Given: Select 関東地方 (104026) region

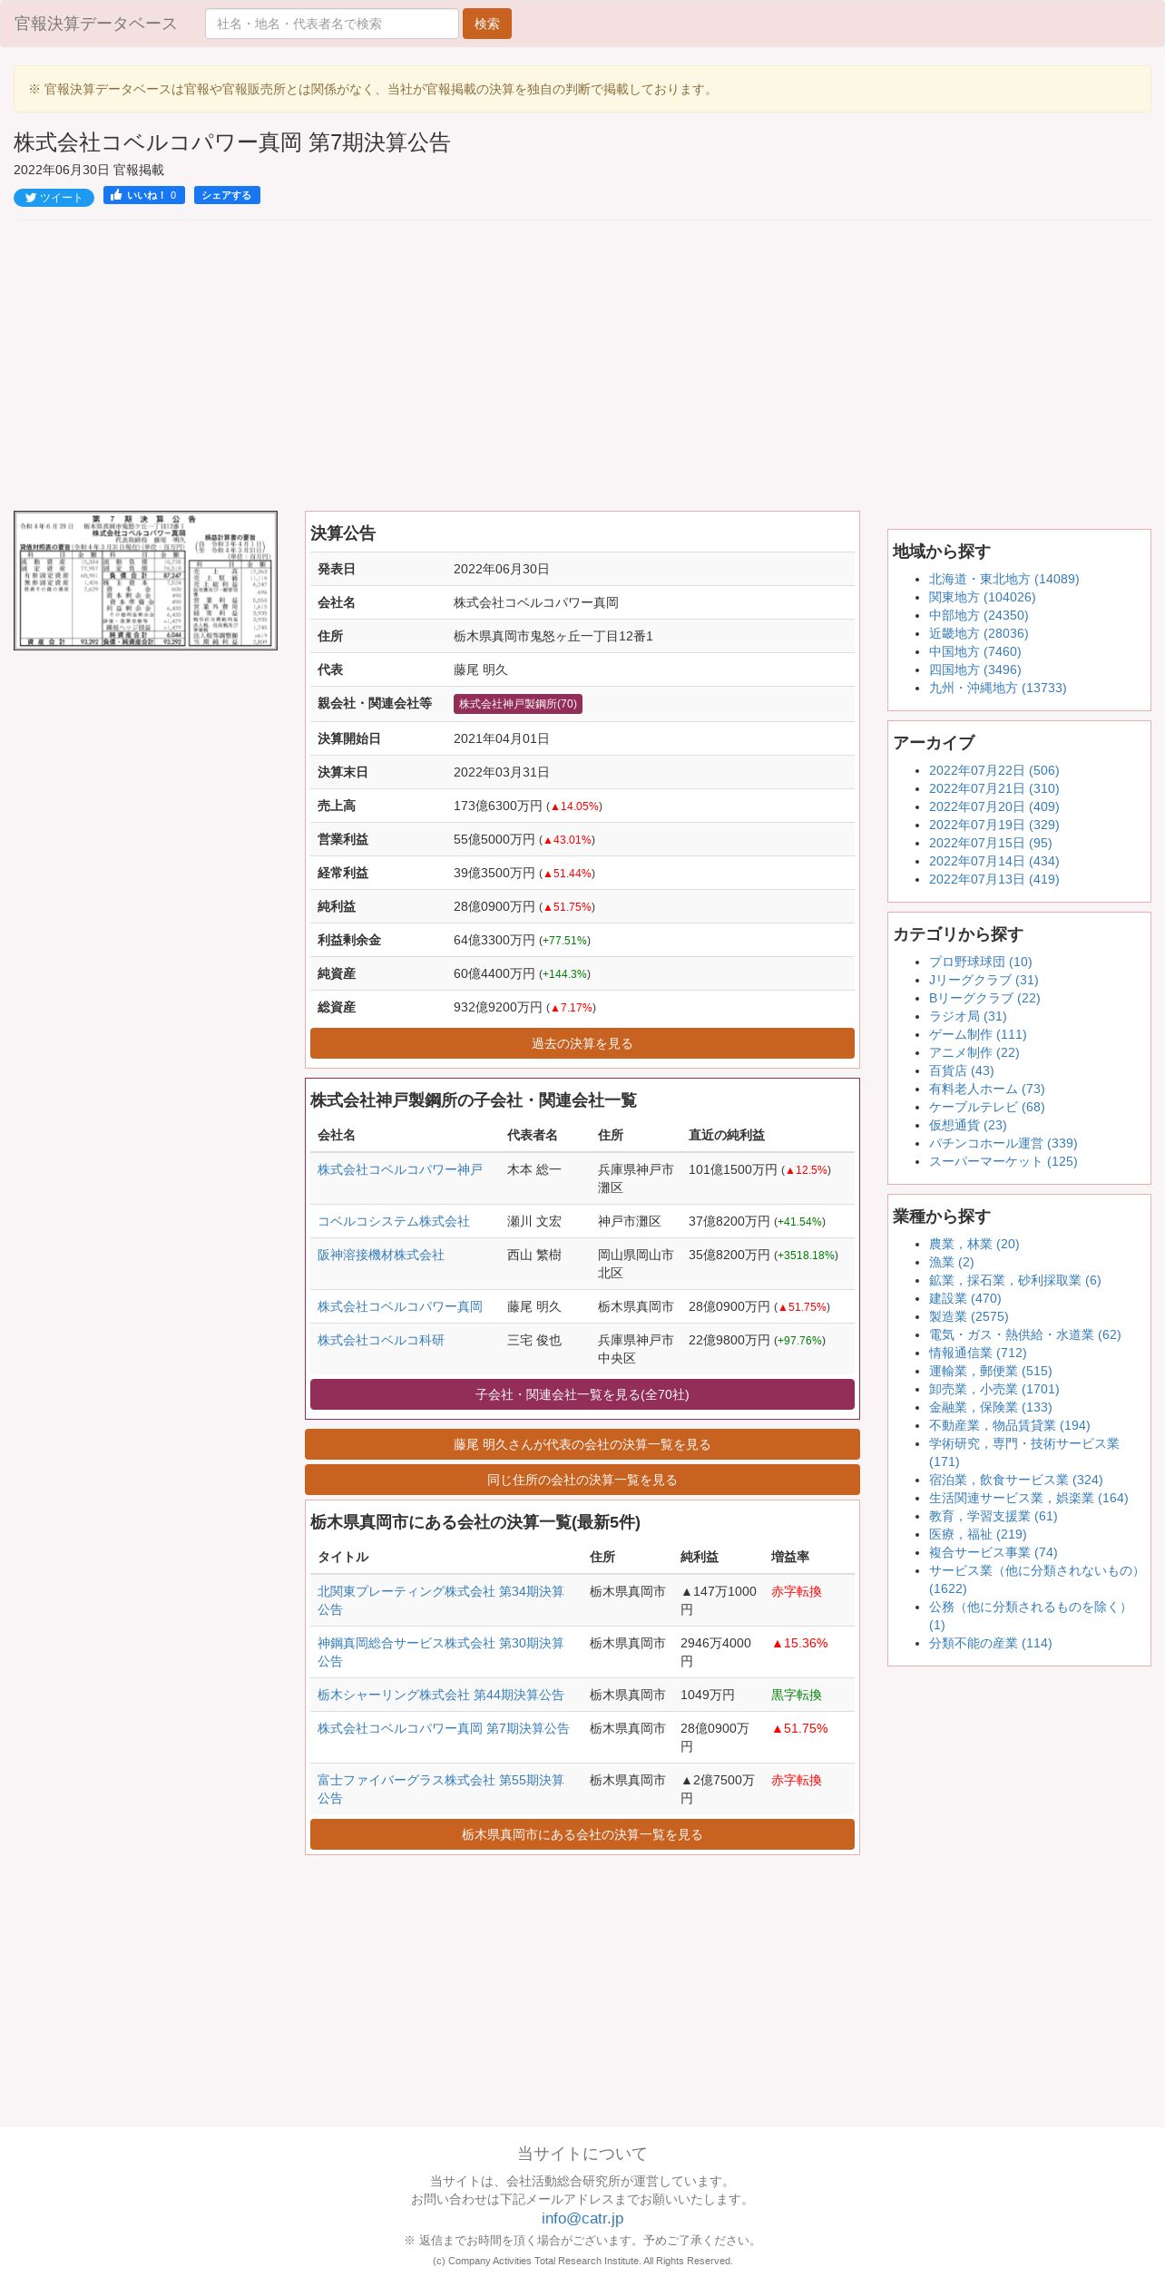Looking at the screenshot, I should point(982,597).
